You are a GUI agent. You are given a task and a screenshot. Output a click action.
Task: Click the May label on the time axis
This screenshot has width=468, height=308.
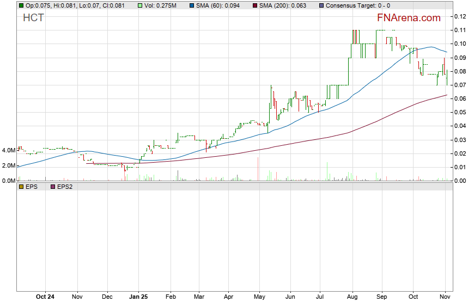[259, 297]
